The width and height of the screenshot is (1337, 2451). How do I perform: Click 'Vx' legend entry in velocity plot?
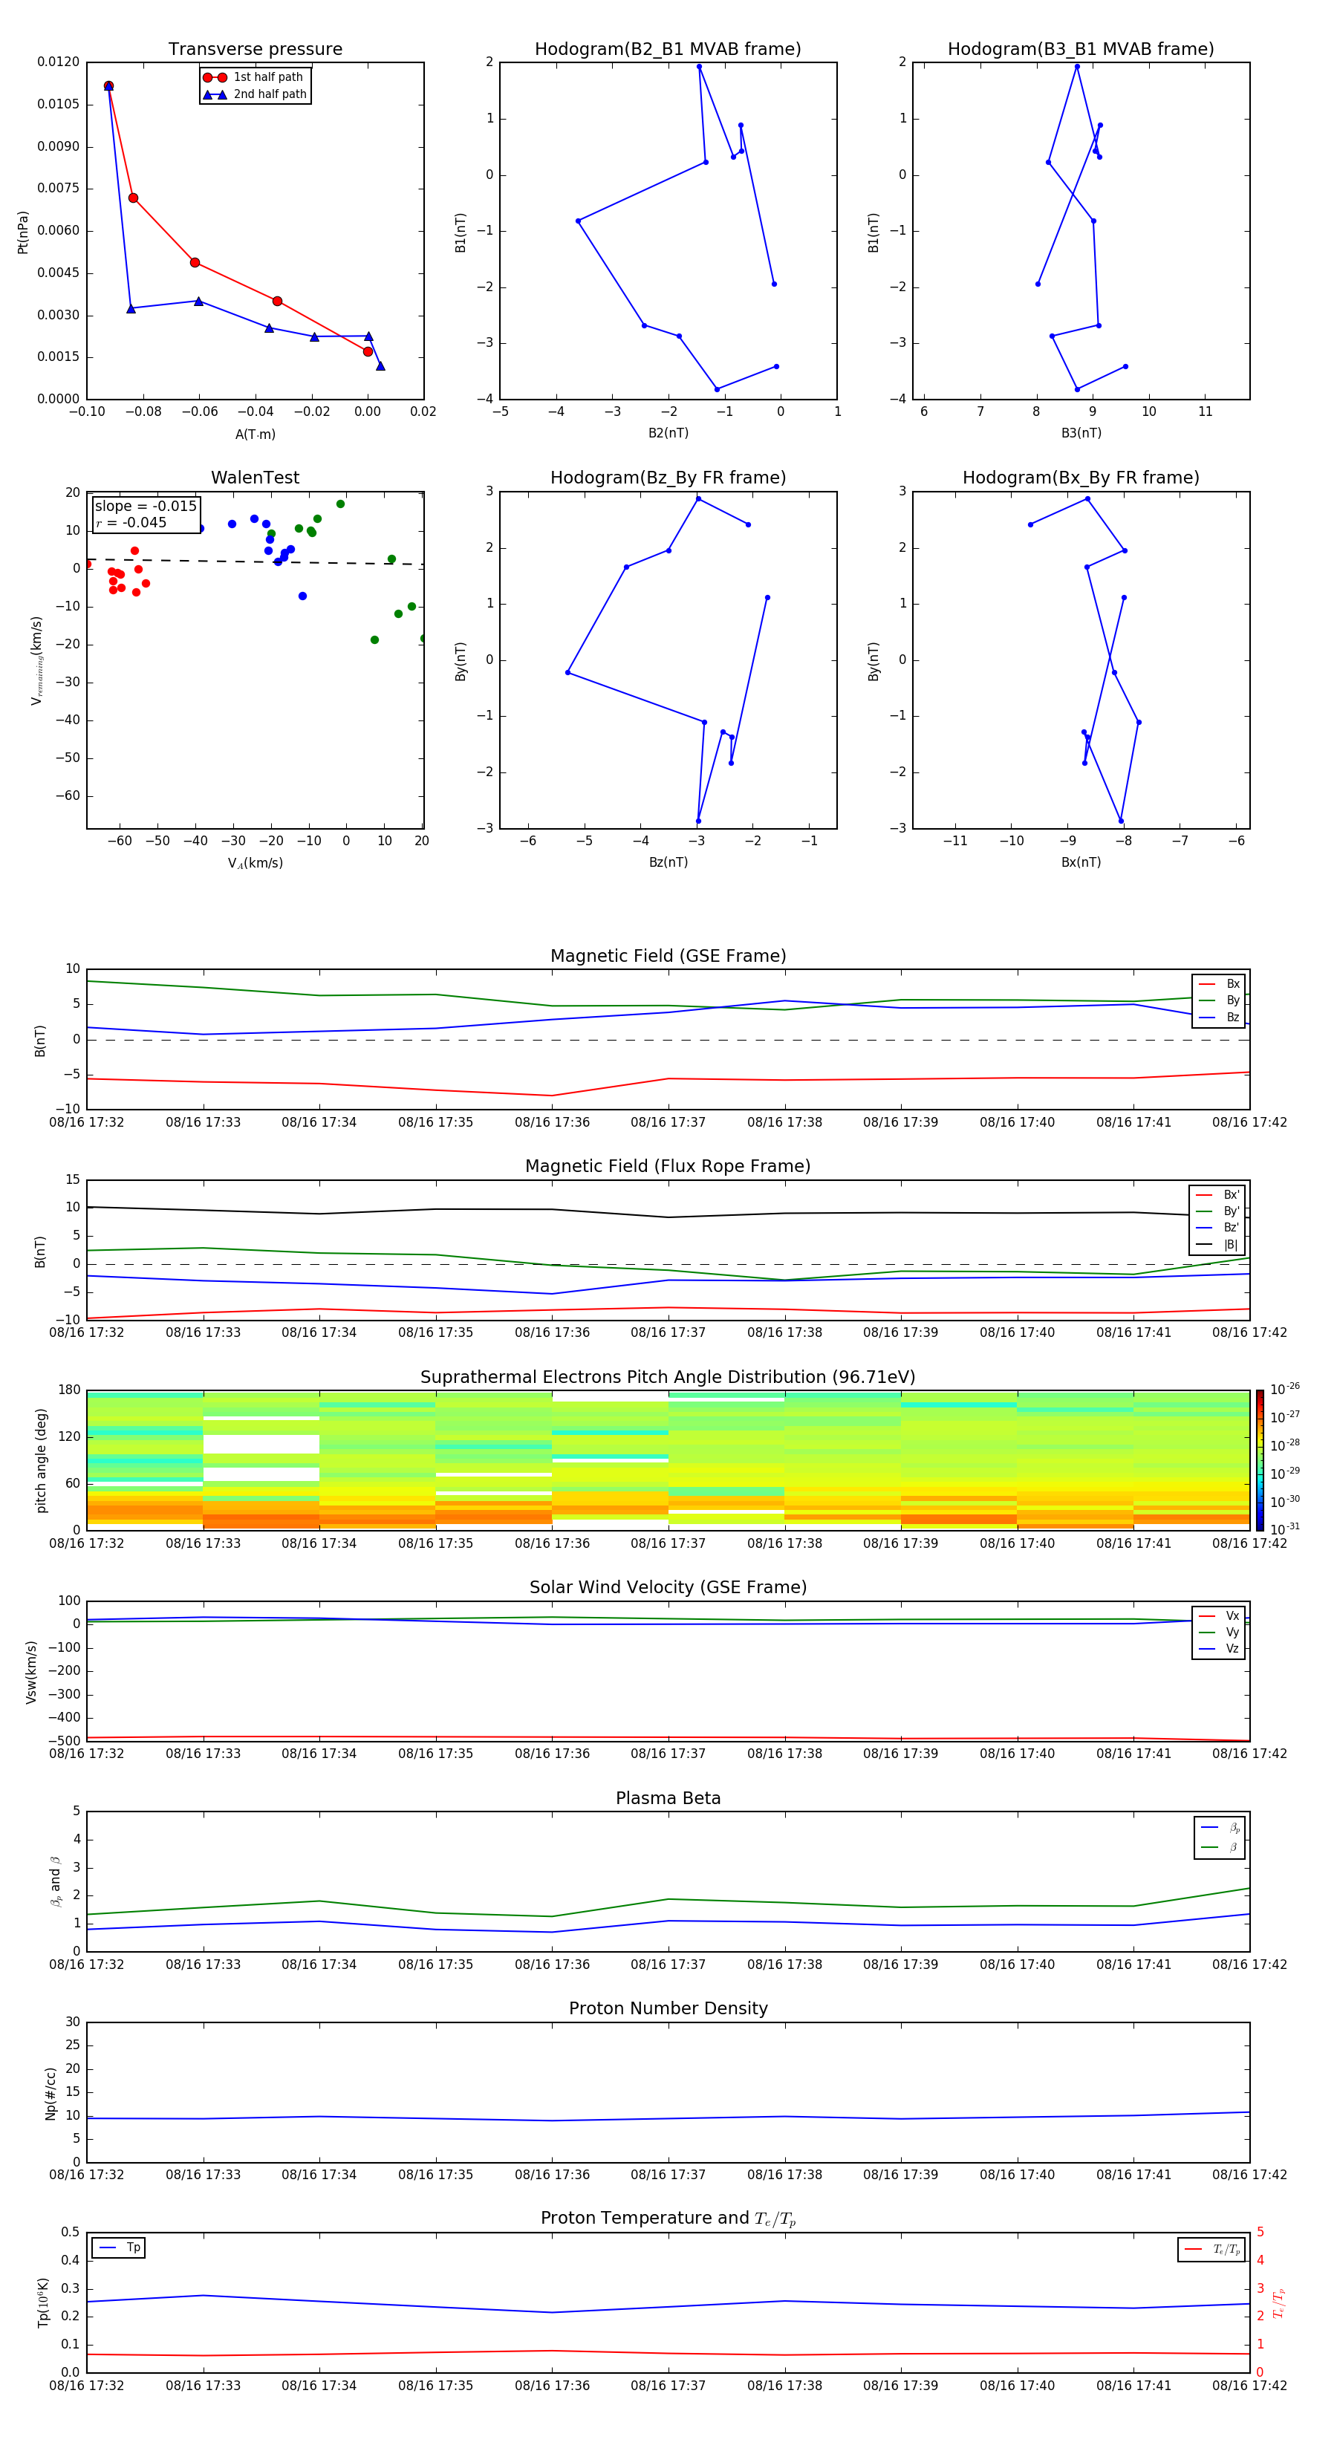point(1219,1615)
